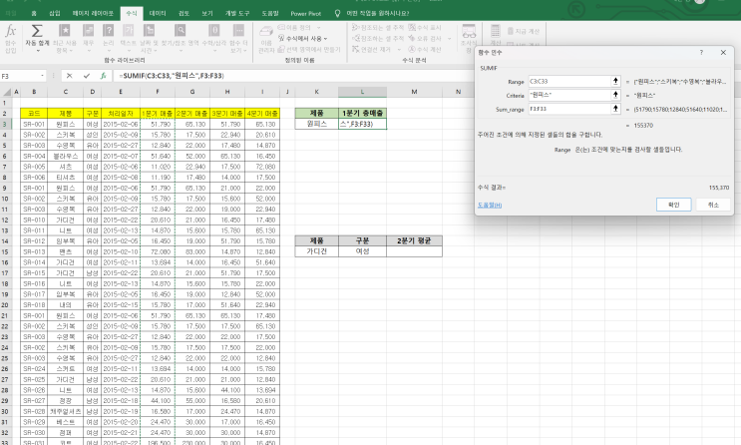The image size is (741, 445).
Task: Click the formula bar fx insert function icon
Action: (103, 76)
